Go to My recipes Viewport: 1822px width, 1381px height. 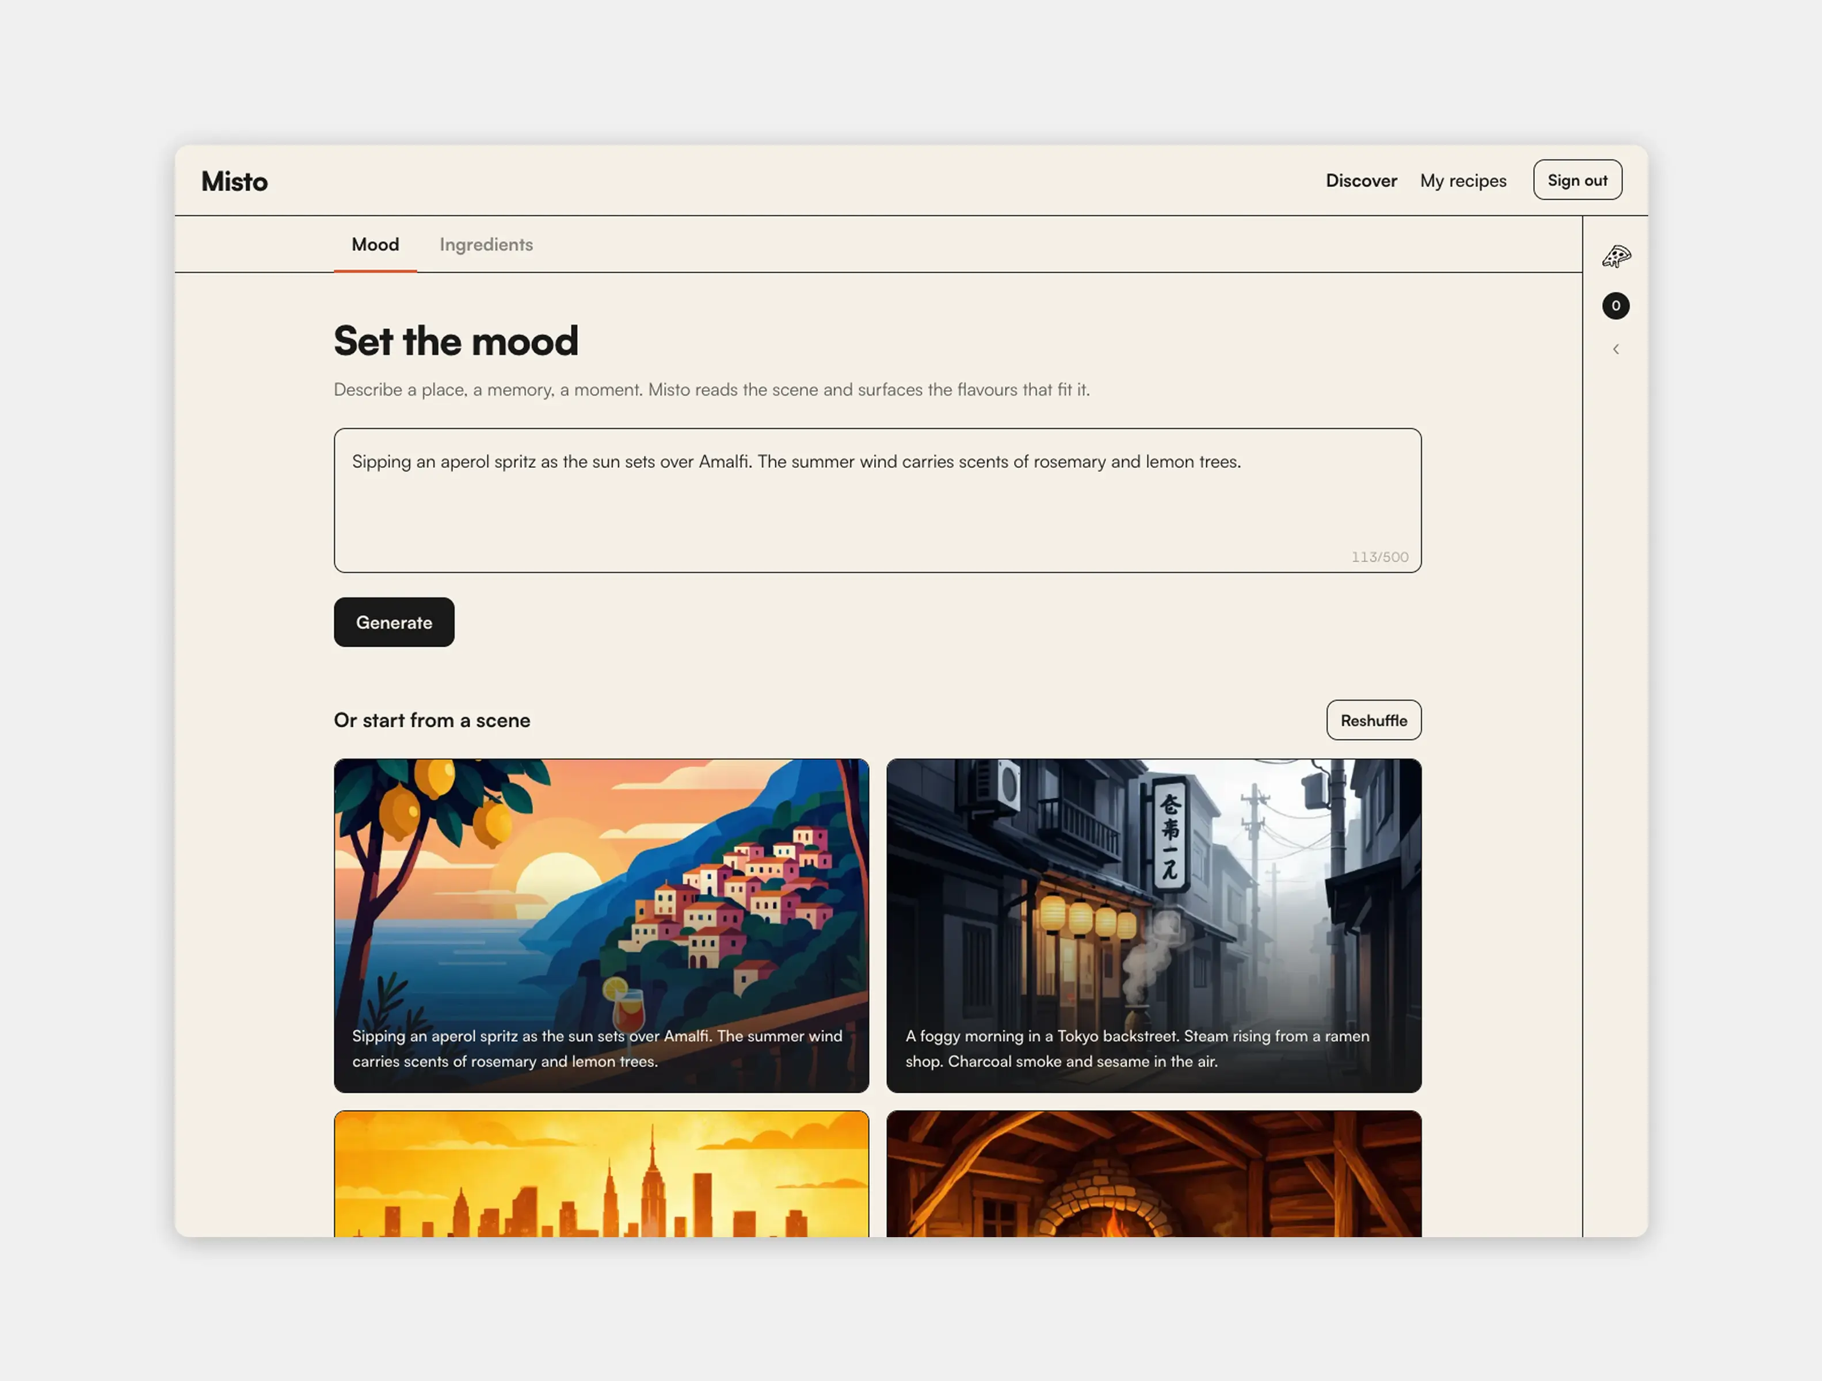1463,180
